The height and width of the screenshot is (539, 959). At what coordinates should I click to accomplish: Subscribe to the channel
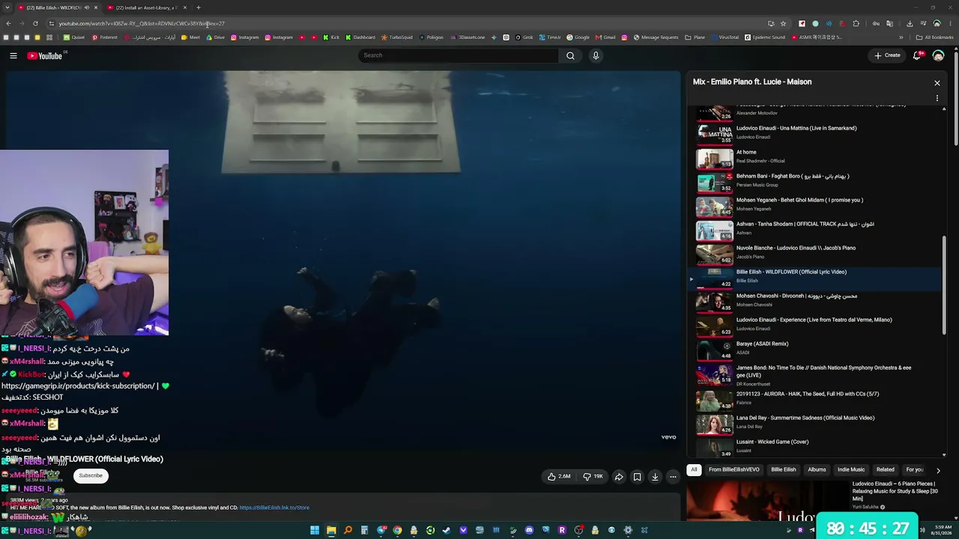click(91, 475)
